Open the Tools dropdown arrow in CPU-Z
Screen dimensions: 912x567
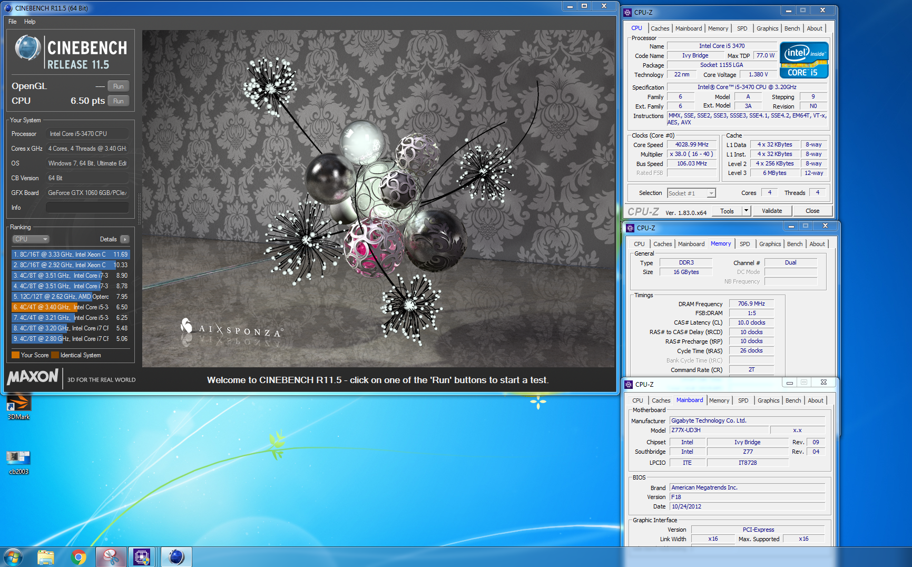[x=746, y=211]
